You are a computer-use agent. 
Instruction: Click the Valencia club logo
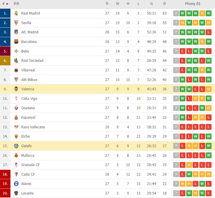pos(16,89)
